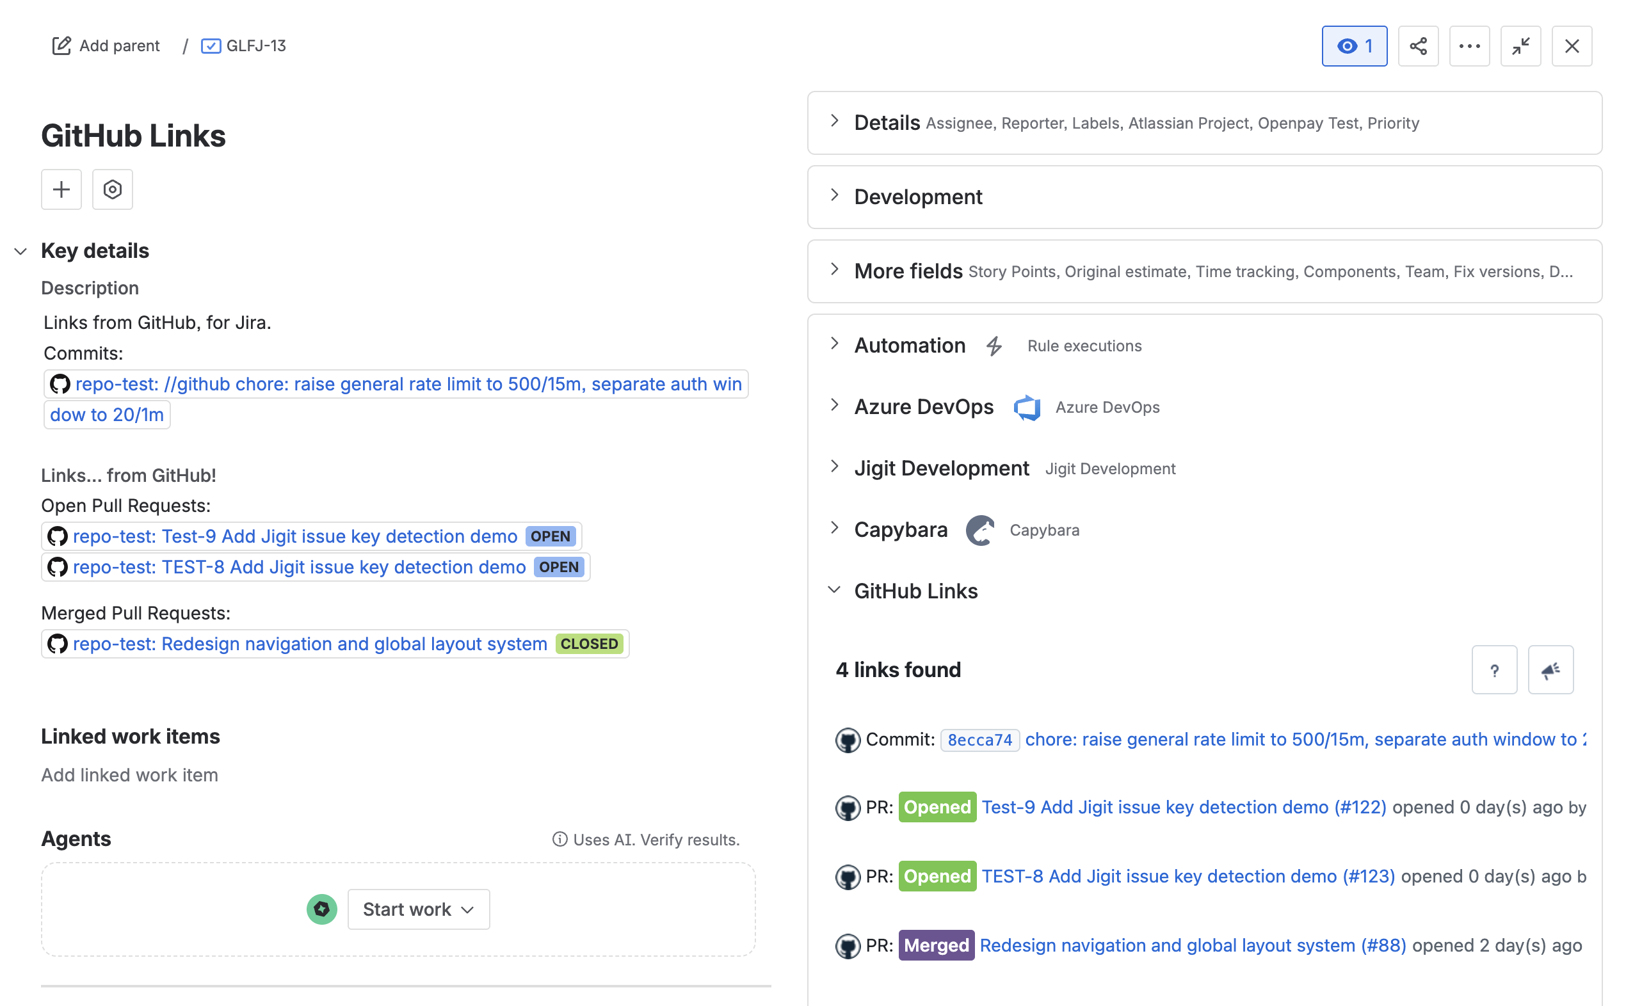The height and width of the screenshot is (1006, 1626).
Task: Collapse the GitHub Links panel
Action: click(x=834, y=590)
